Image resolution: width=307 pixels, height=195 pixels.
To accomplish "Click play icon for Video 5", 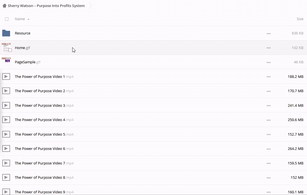I will tap(6, 134).
